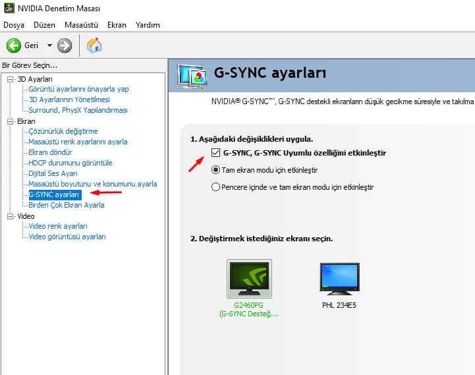Open 3D Ayarlarının Yönetilmesi

click(69, 100)
